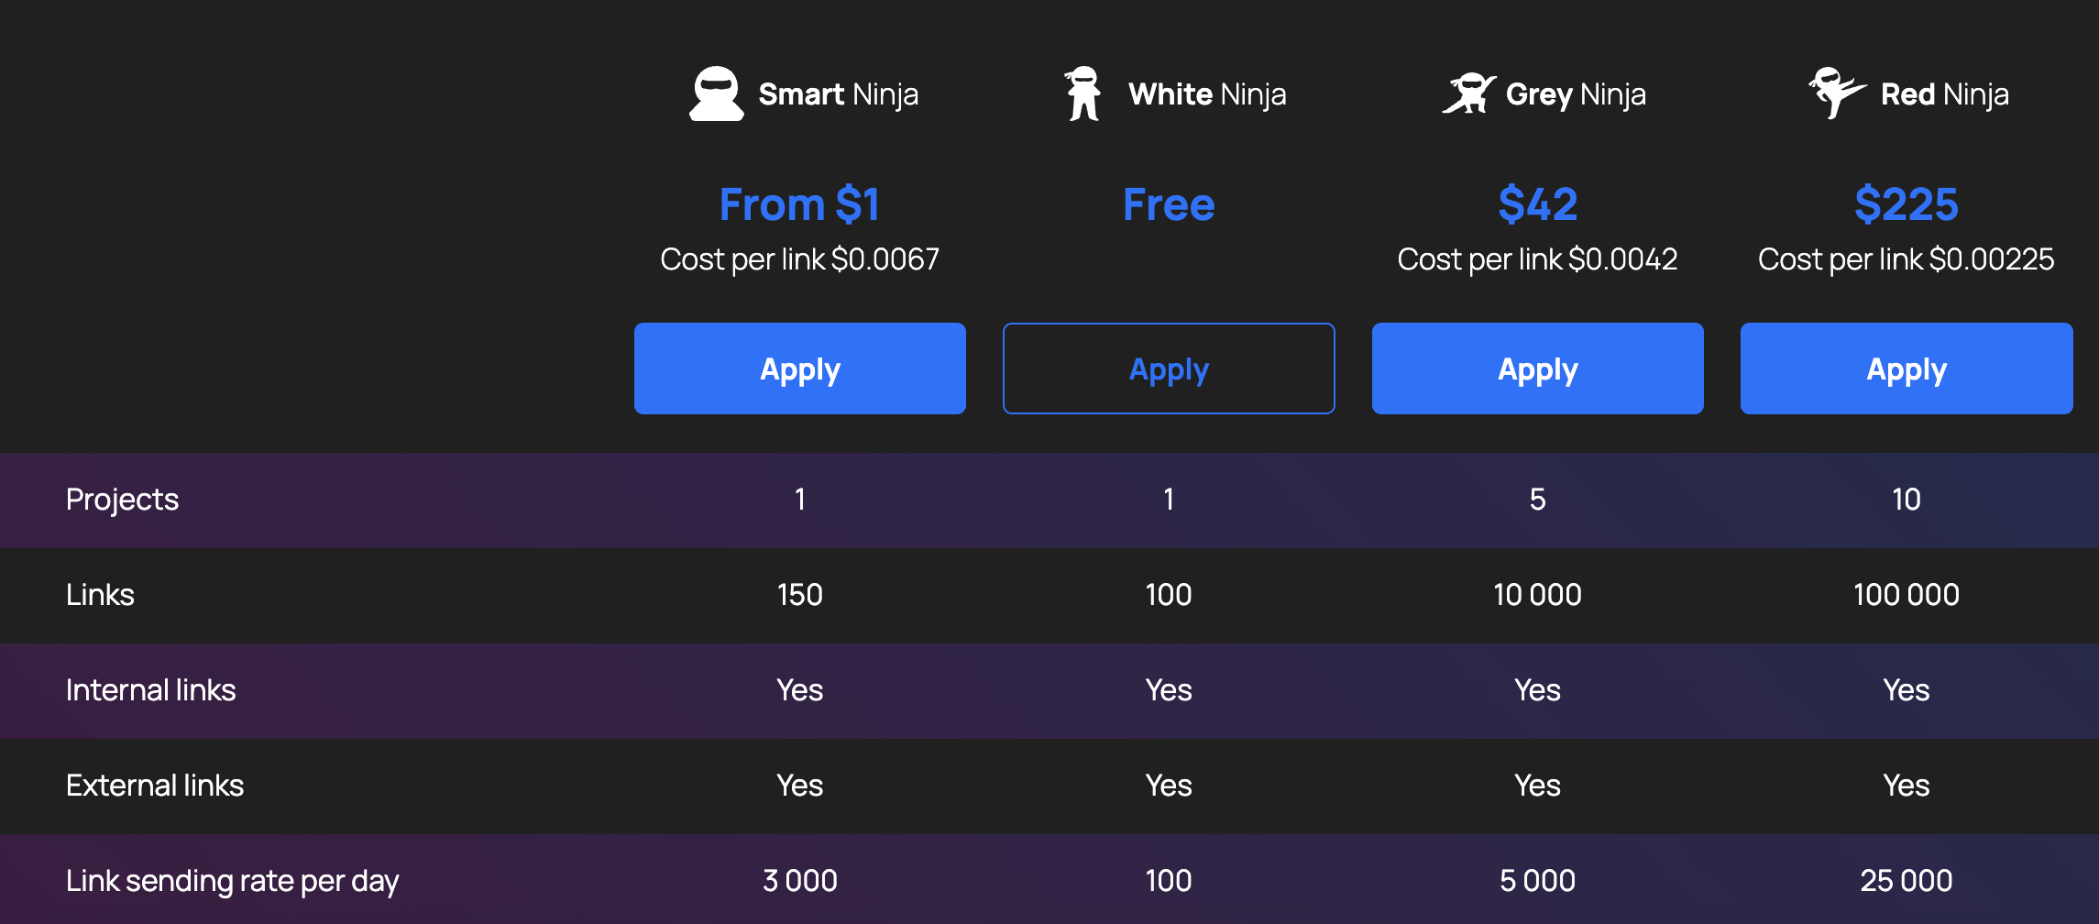This screenshot has height=924, width=2099.
Task: Click the "$42" price heading
Action: [x=1537, y=203]
